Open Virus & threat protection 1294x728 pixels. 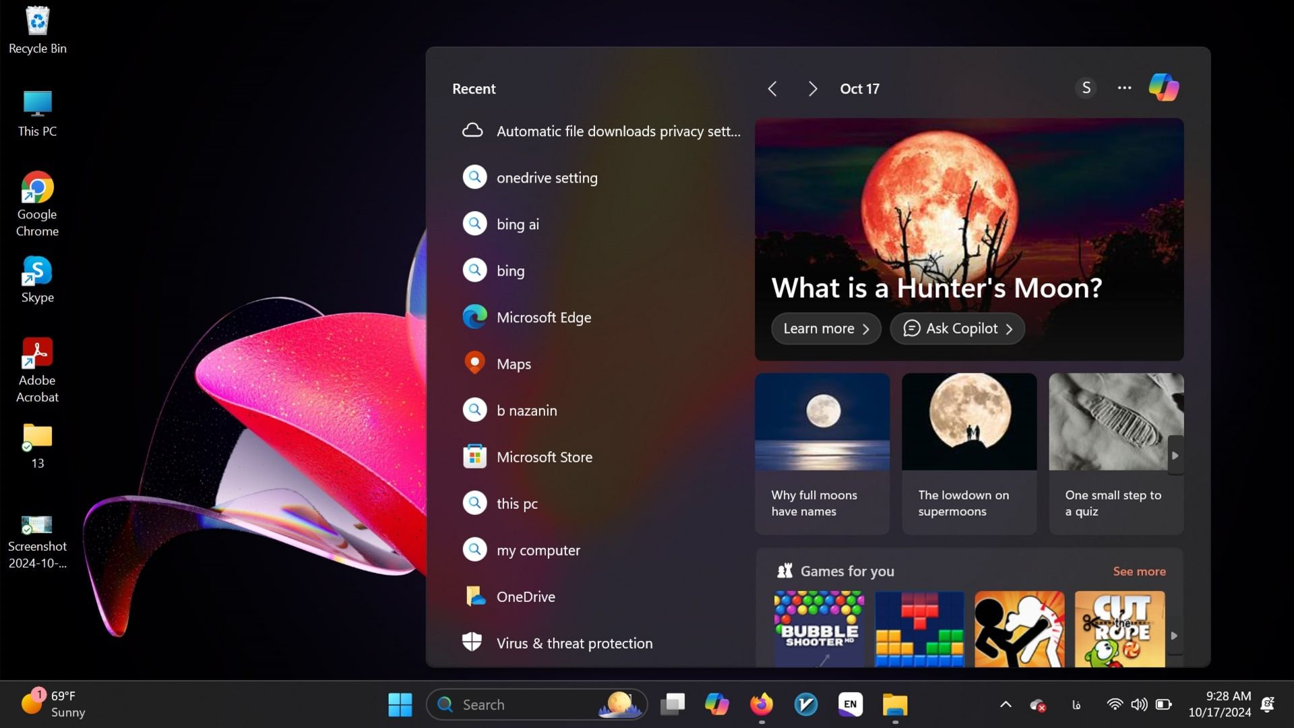574,643
